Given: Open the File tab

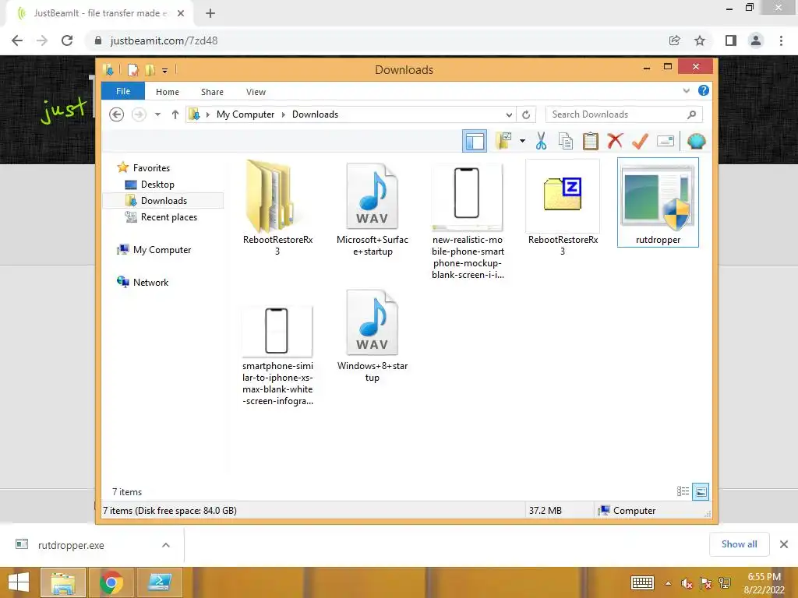Looking at the screenshot, I should point(123,92).
